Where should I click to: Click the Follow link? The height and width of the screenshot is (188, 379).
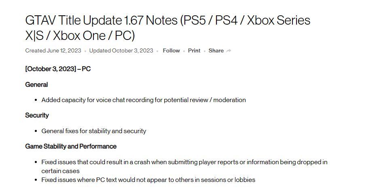pyautogui.click(x=171, y=51)
